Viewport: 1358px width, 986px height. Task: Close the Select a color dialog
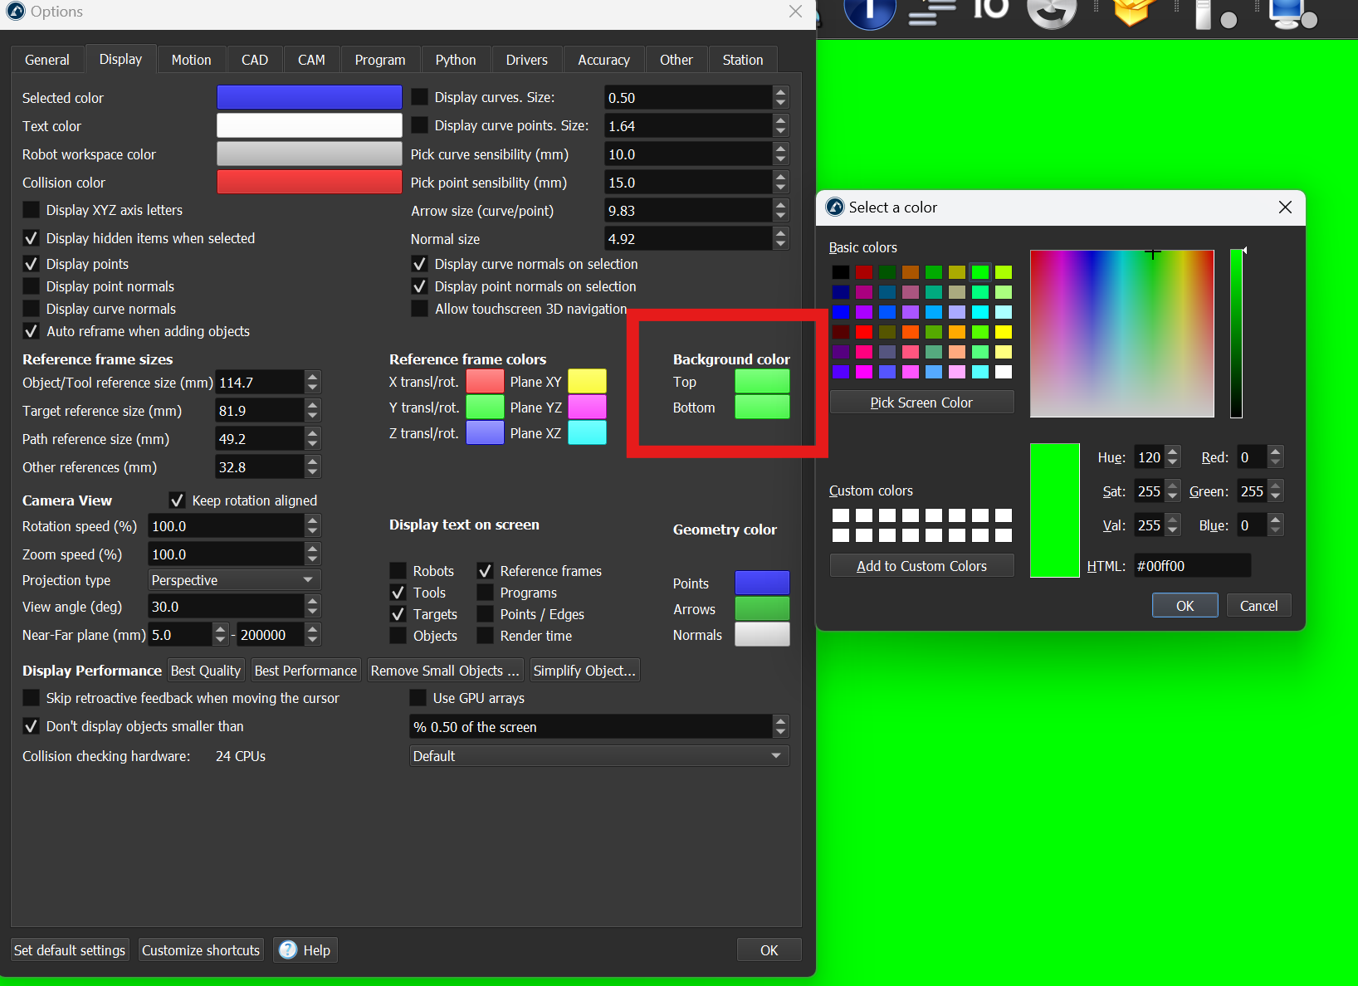point(1285,207)
